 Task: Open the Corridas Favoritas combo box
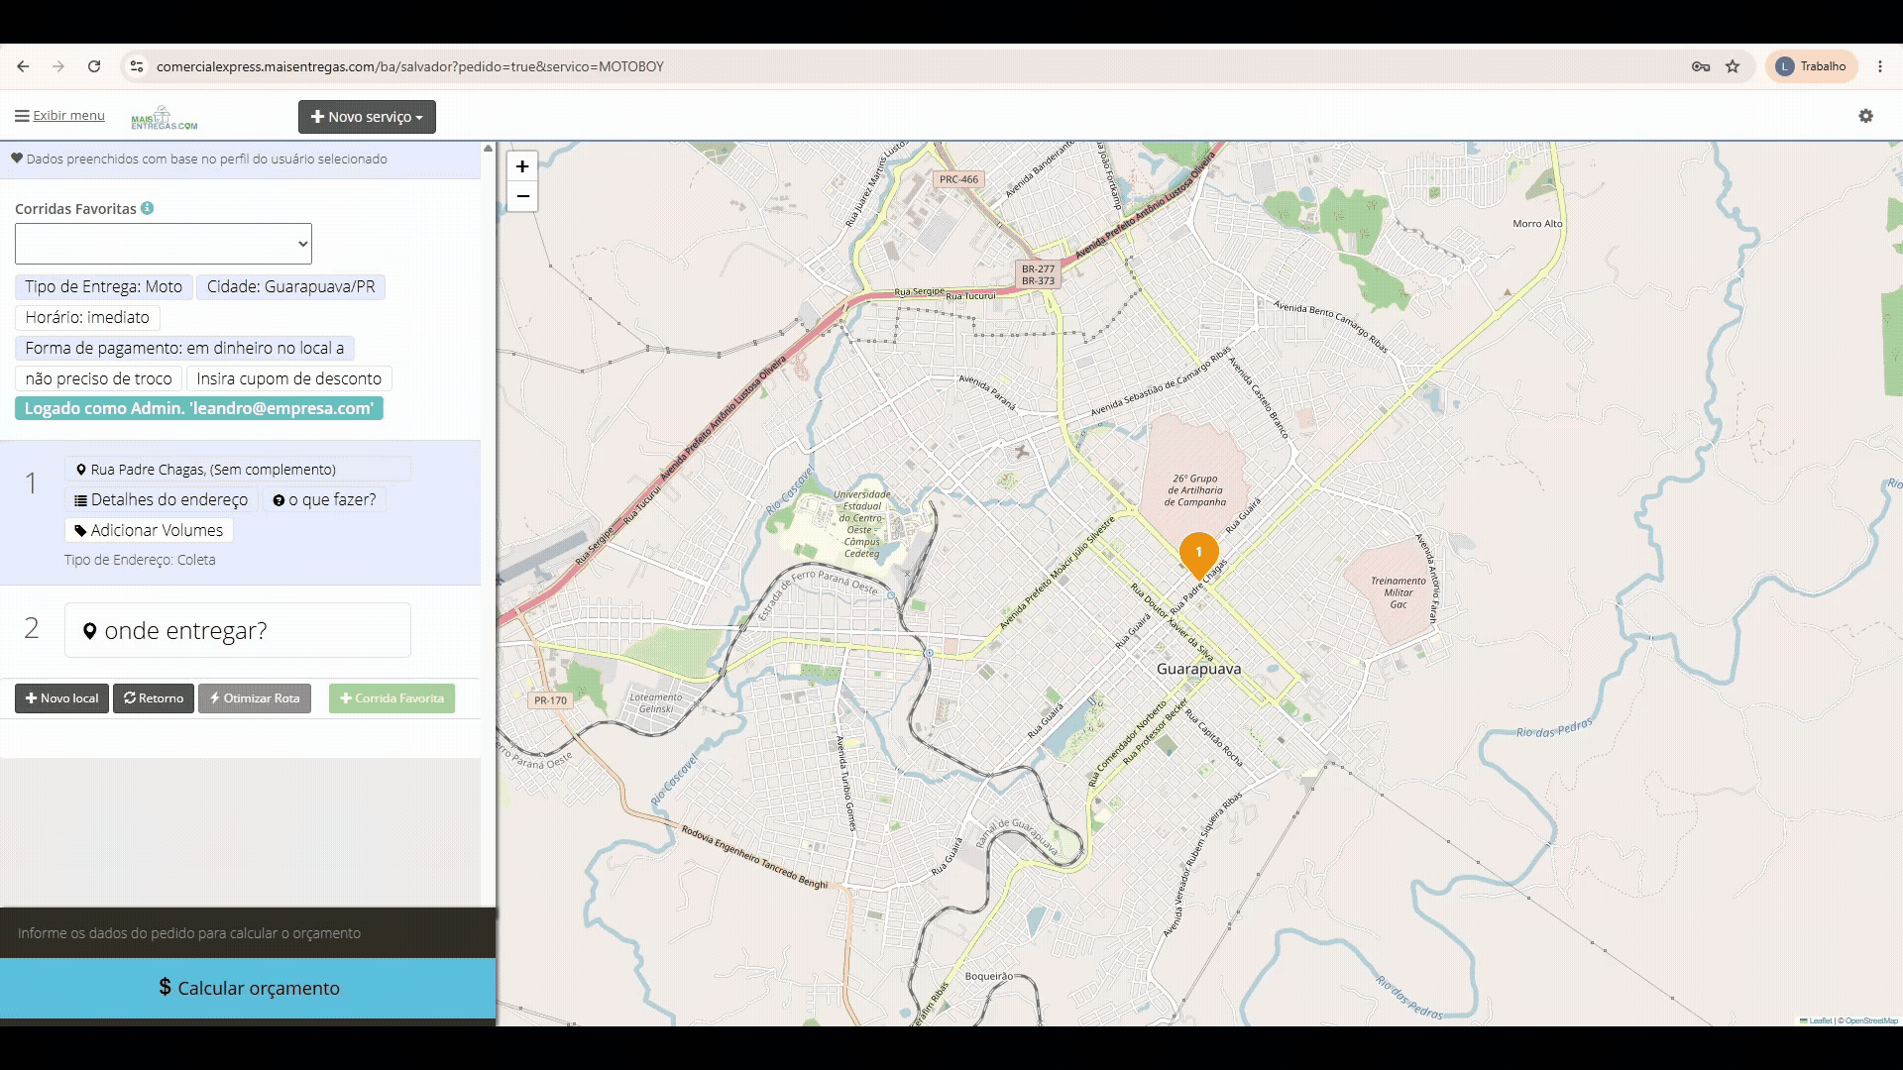[164, 244]
